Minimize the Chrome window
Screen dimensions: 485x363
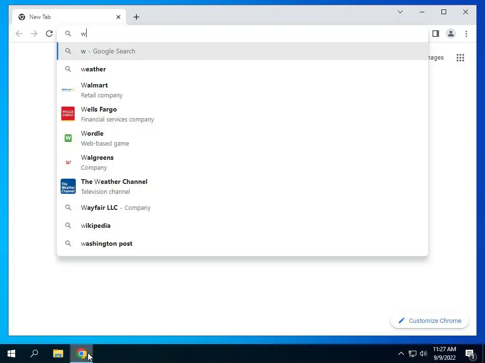point(422,12)
